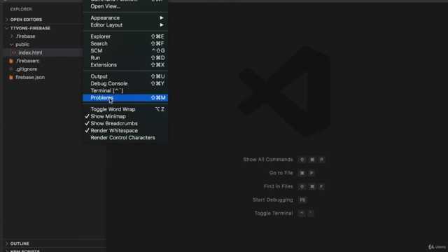Choose the Run view menu item

coord(125,57)
